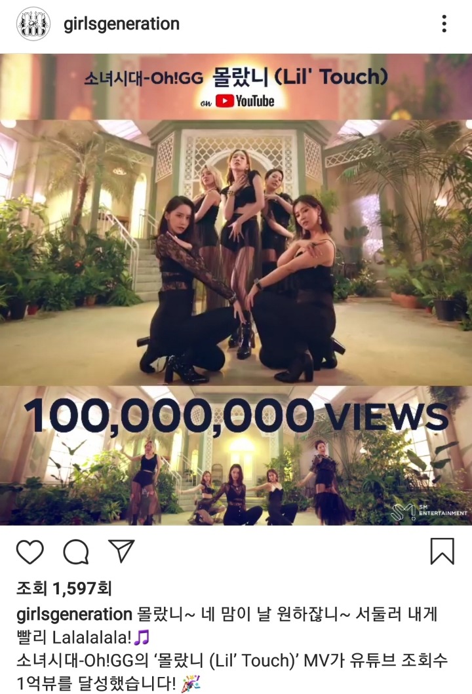Open the three-dot post options menu

tap(444, 24)
